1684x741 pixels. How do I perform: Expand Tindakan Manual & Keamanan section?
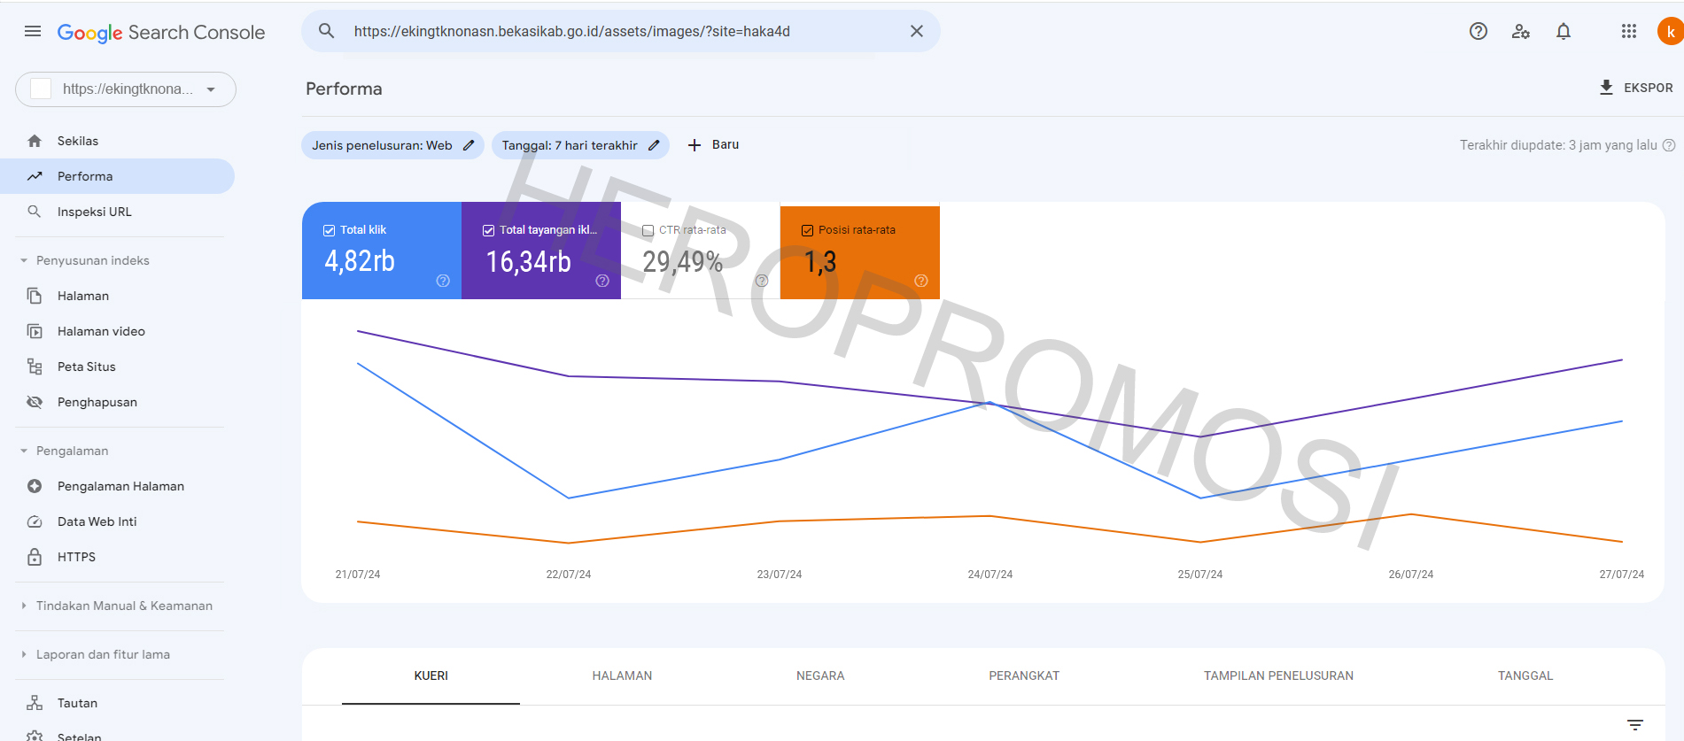coord(24,606)
